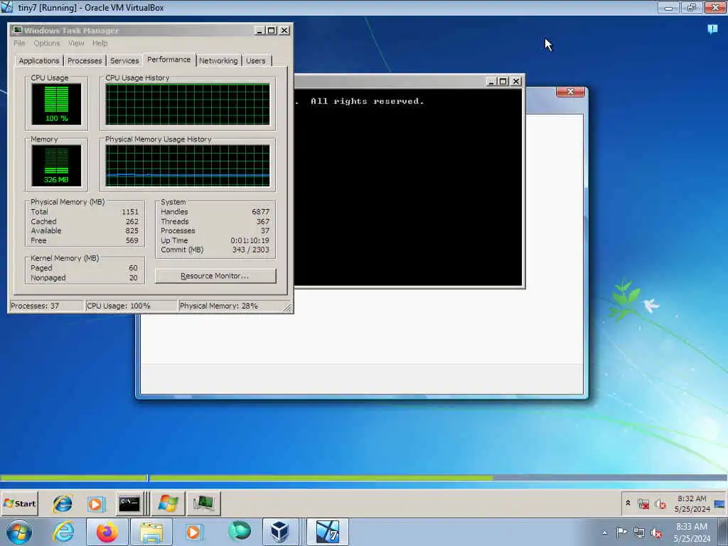Switch to Command Prompt taskbar button in guest
Viewport: 728px width, 546px height.
click(129, 504)
